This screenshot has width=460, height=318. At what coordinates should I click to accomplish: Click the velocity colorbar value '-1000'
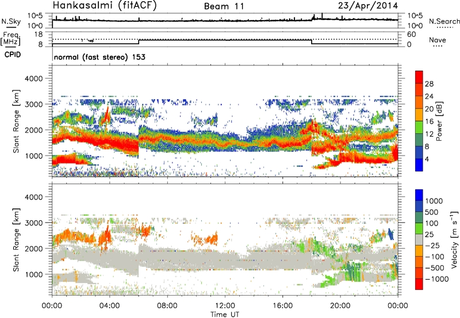436,279
